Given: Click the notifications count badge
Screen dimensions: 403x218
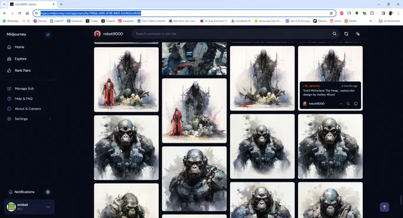Looking at the screenshot, I should [x=48, y=192].
